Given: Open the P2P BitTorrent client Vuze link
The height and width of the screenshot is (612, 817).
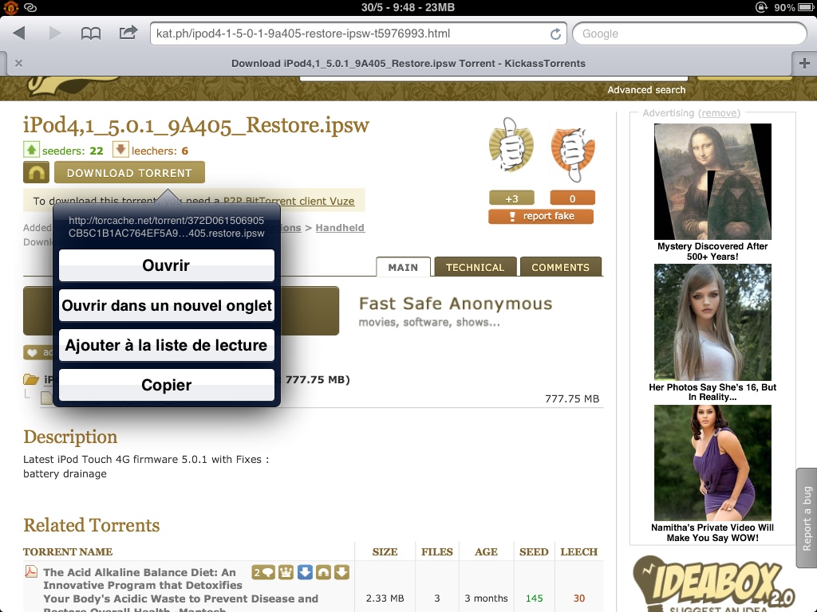Looking at the screenshot, I should click(x=289, y=201).
